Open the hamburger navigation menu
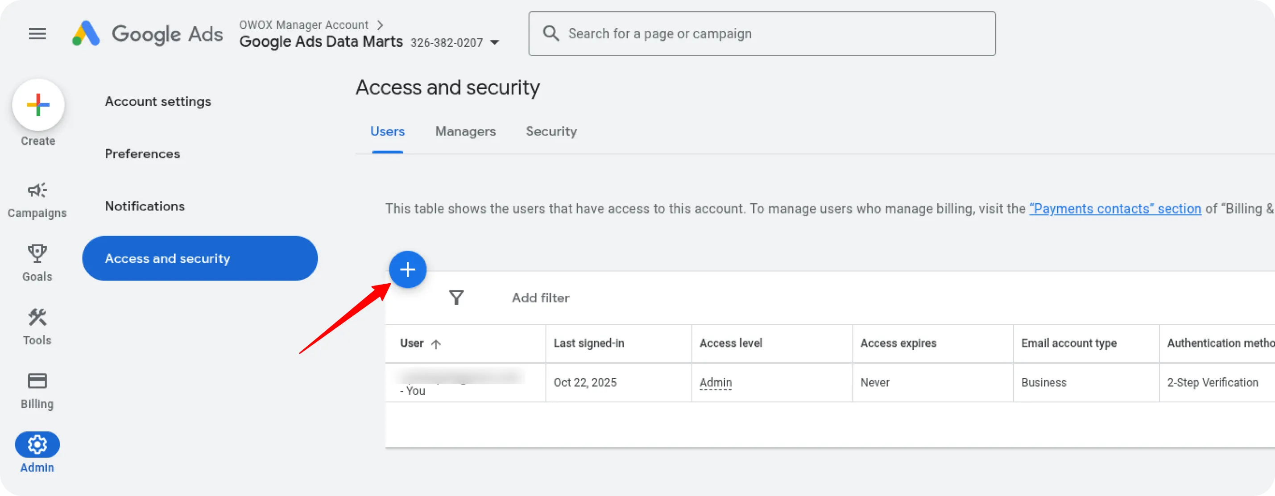This screenshot has width=1275, height=496. coord(37,33)
